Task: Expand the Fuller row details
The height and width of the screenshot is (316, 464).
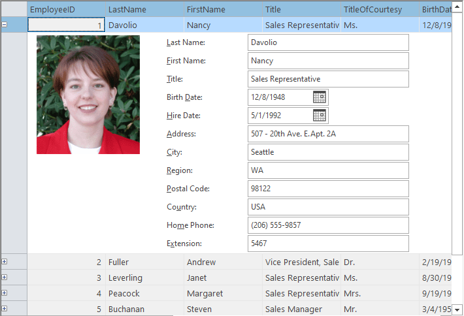Action: [5, 262]
